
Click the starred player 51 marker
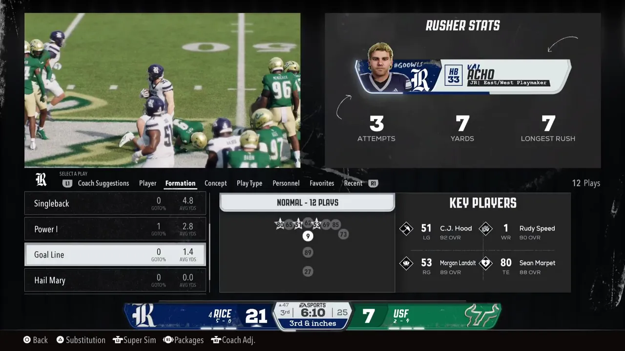298,225
